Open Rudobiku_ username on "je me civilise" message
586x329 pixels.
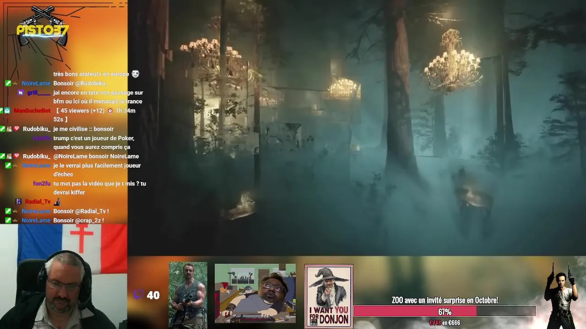pyautogui.click(x=37, y=129)
